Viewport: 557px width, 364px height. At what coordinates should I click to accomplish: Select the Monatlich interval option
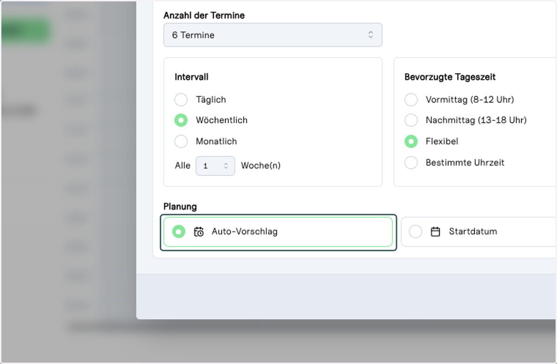pyautogui.click(x=181, y=141)
